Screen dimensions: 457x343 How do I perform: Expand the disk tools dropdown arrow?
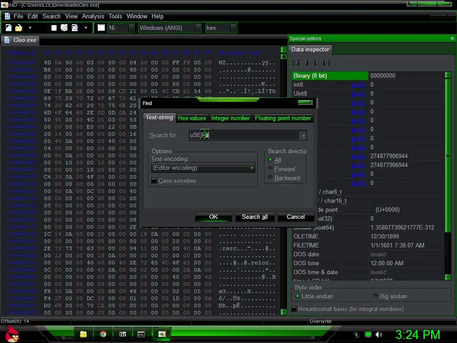point(86,28)
